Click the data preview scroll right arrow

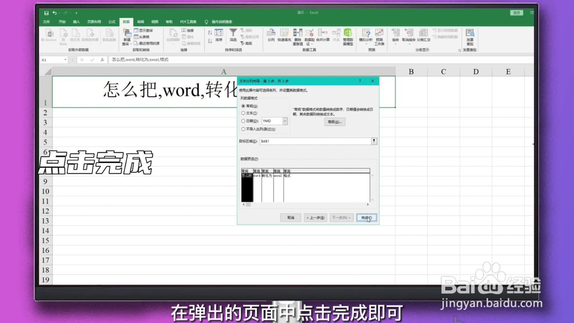pos(368,204)
